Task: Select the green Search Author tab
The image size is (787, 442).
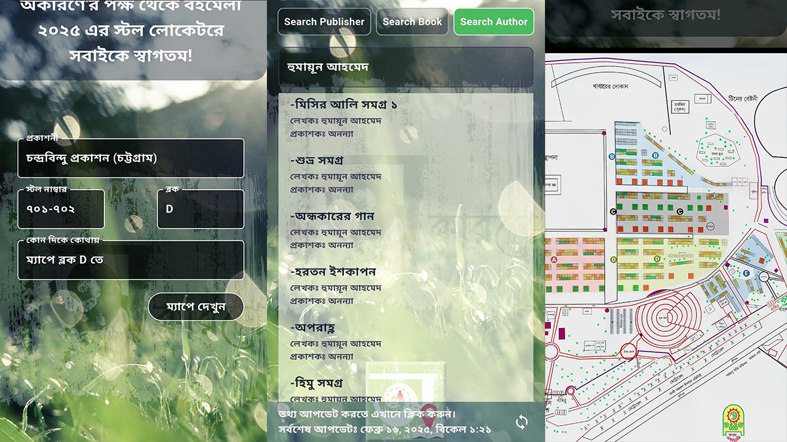Action: pyautogui.click(x=494, y=22)
